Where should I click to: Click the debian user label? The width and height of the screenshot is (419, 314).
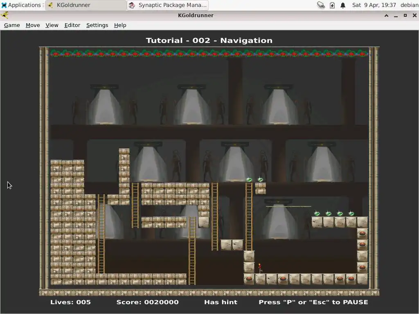pos(409,5)
